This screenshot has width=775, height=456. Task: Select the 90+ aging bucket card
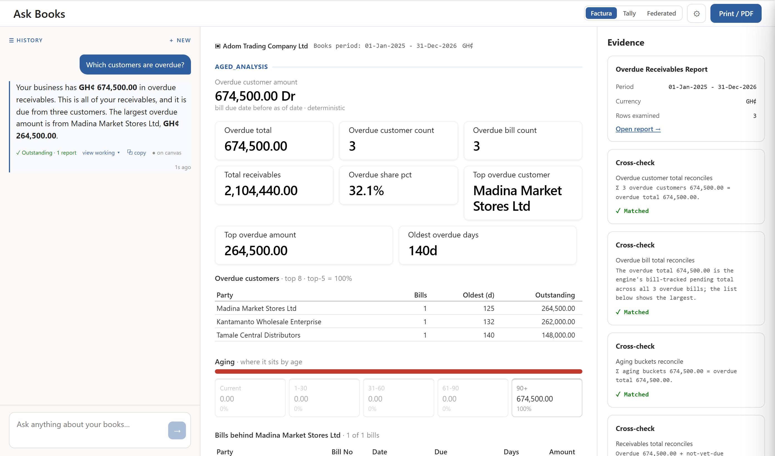547,398
